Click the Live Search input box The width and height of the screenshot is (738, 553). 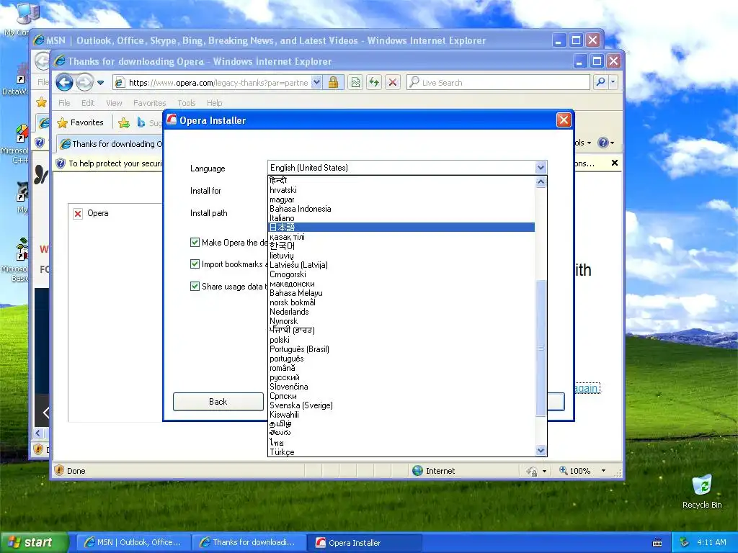point(499,83)
